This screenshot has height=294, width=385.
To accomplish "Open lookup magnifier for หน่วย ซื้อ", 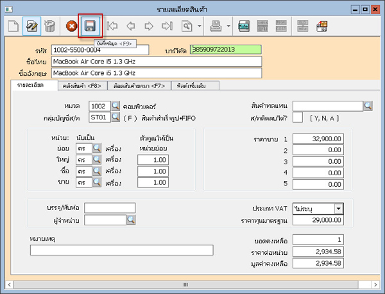I will click(x=97, y=171).
